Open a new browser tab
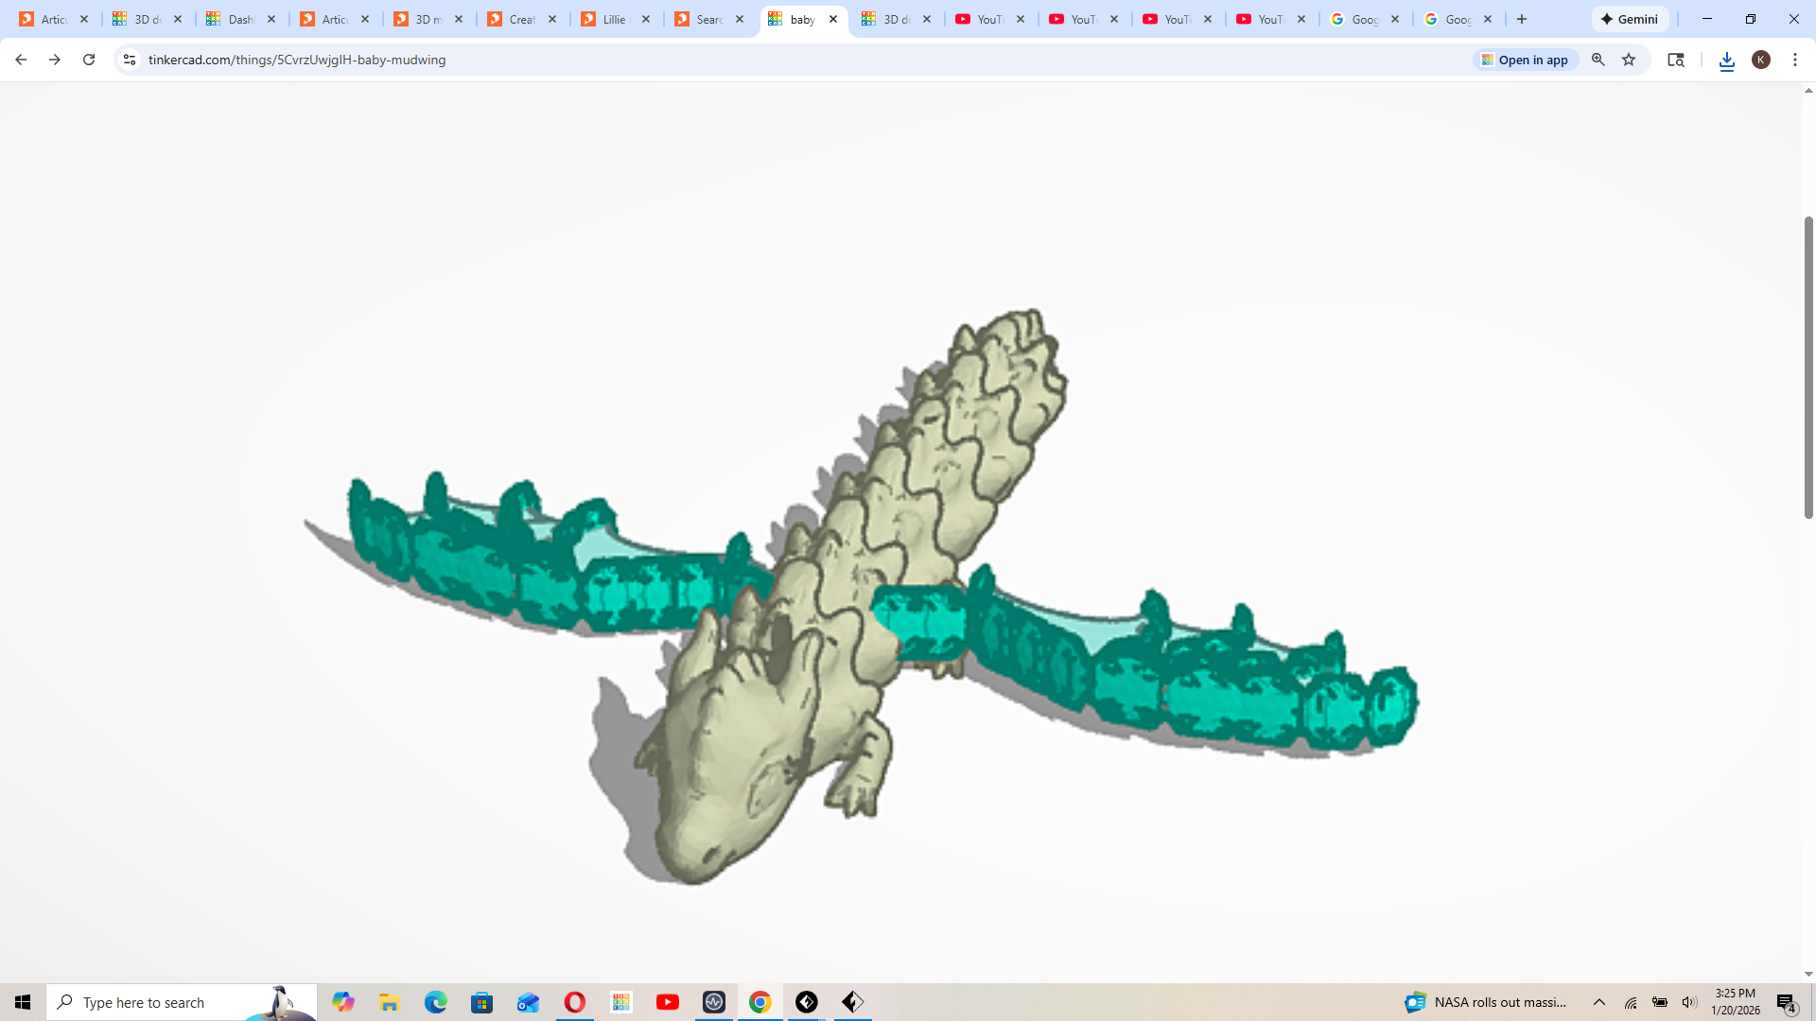The image size is (1816, 1021). (1522, 19)
